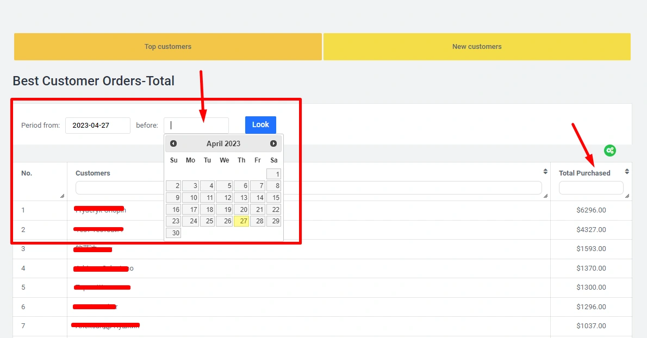Select April 15 in the calendar

coord(274,198)
